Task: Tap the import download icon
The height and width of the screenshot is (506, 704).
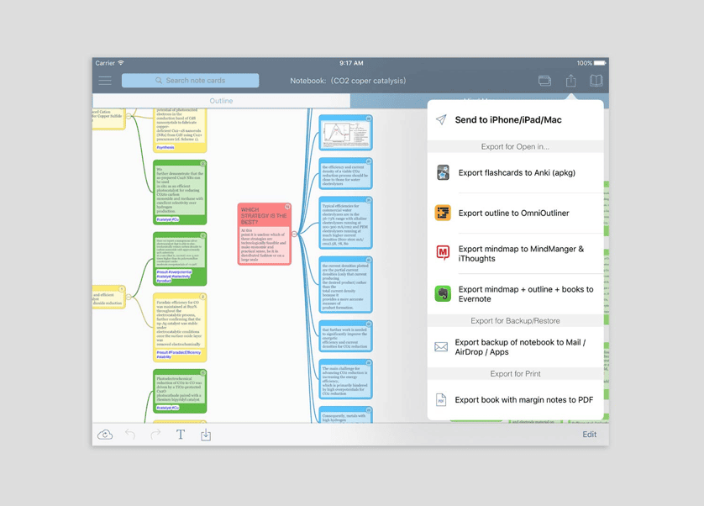Action: point(206,435)
